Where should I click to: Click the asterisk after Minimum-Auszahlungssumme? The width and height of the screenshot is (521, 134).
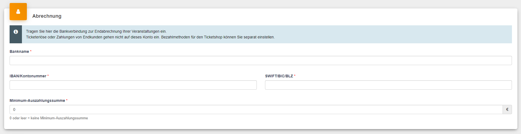[67, 100]
